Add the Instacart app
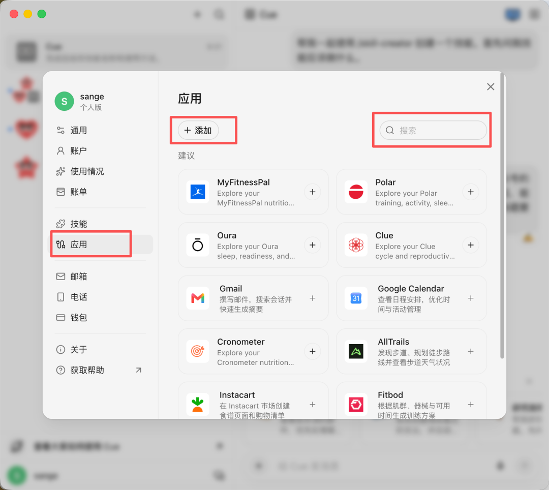The width and height of the screenshot is (549, 490). (x=312, y=405)
